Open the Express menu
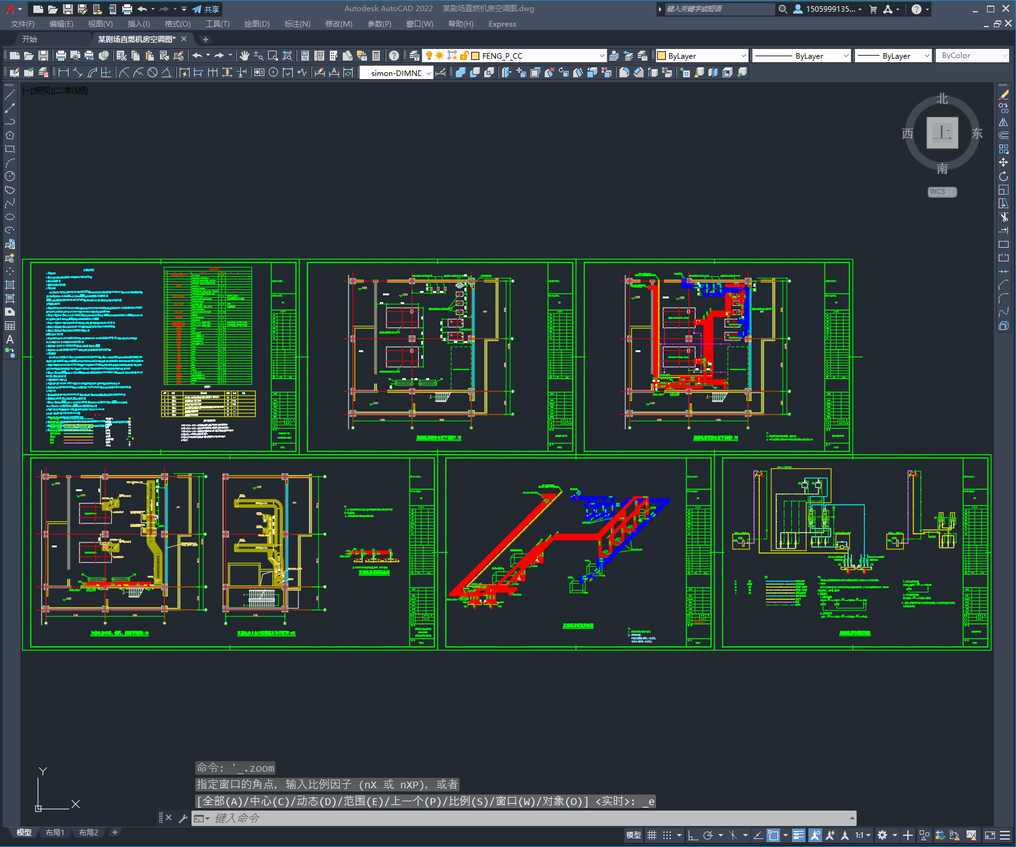 click(502, 24)
